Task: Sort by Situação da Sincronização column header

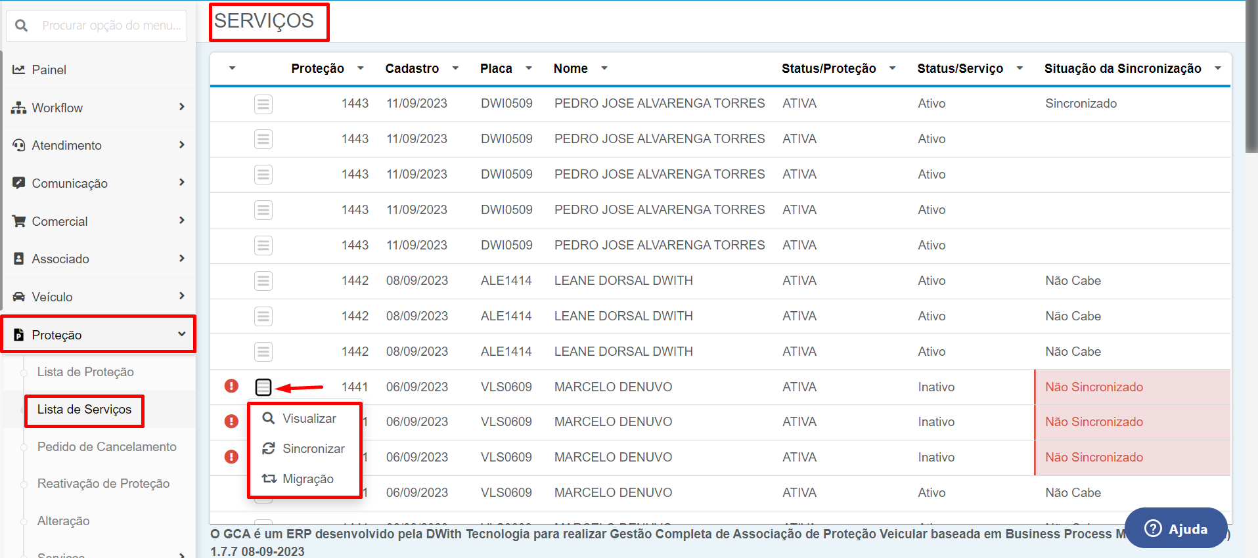Action: click(x=1123, y=68)
